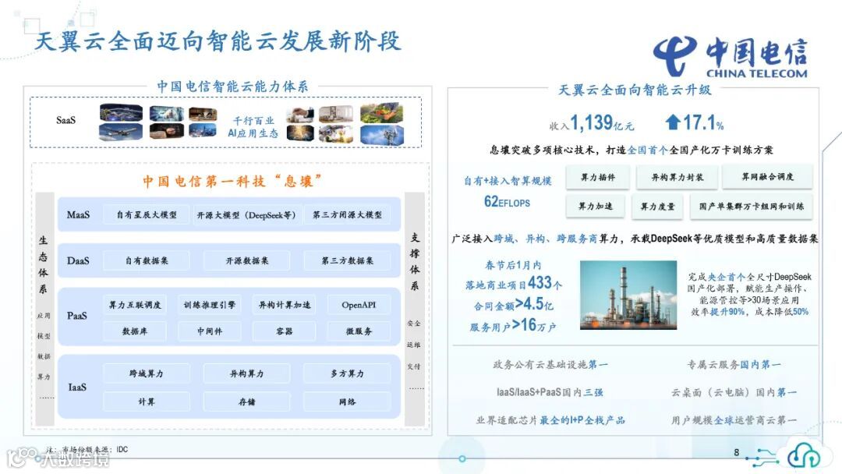Switch to the IaaS layer section
The image size is (842, 474).
[78, 387]
